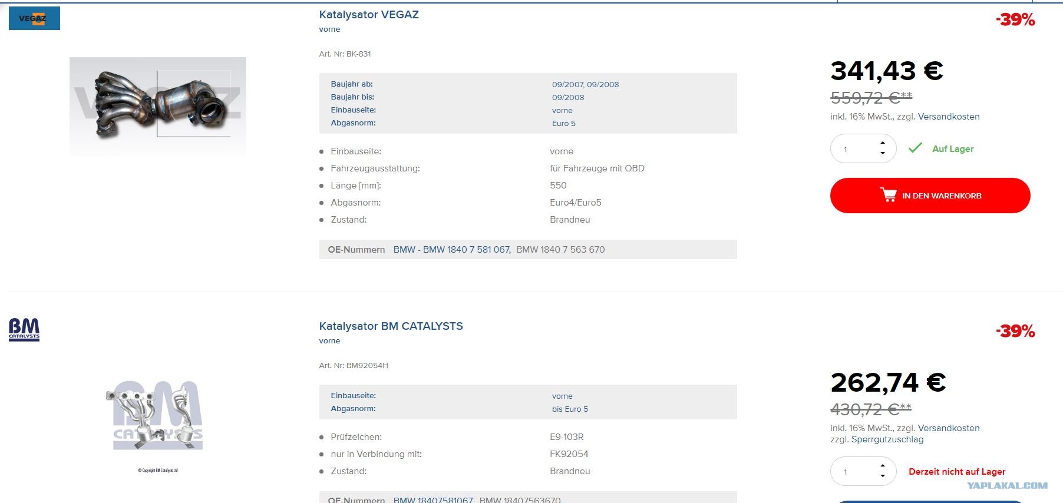Screen dimensions: 1063x503
Task: Open the Katalysator BM CATALYSTS product title
Action: (x=391, y=326)
